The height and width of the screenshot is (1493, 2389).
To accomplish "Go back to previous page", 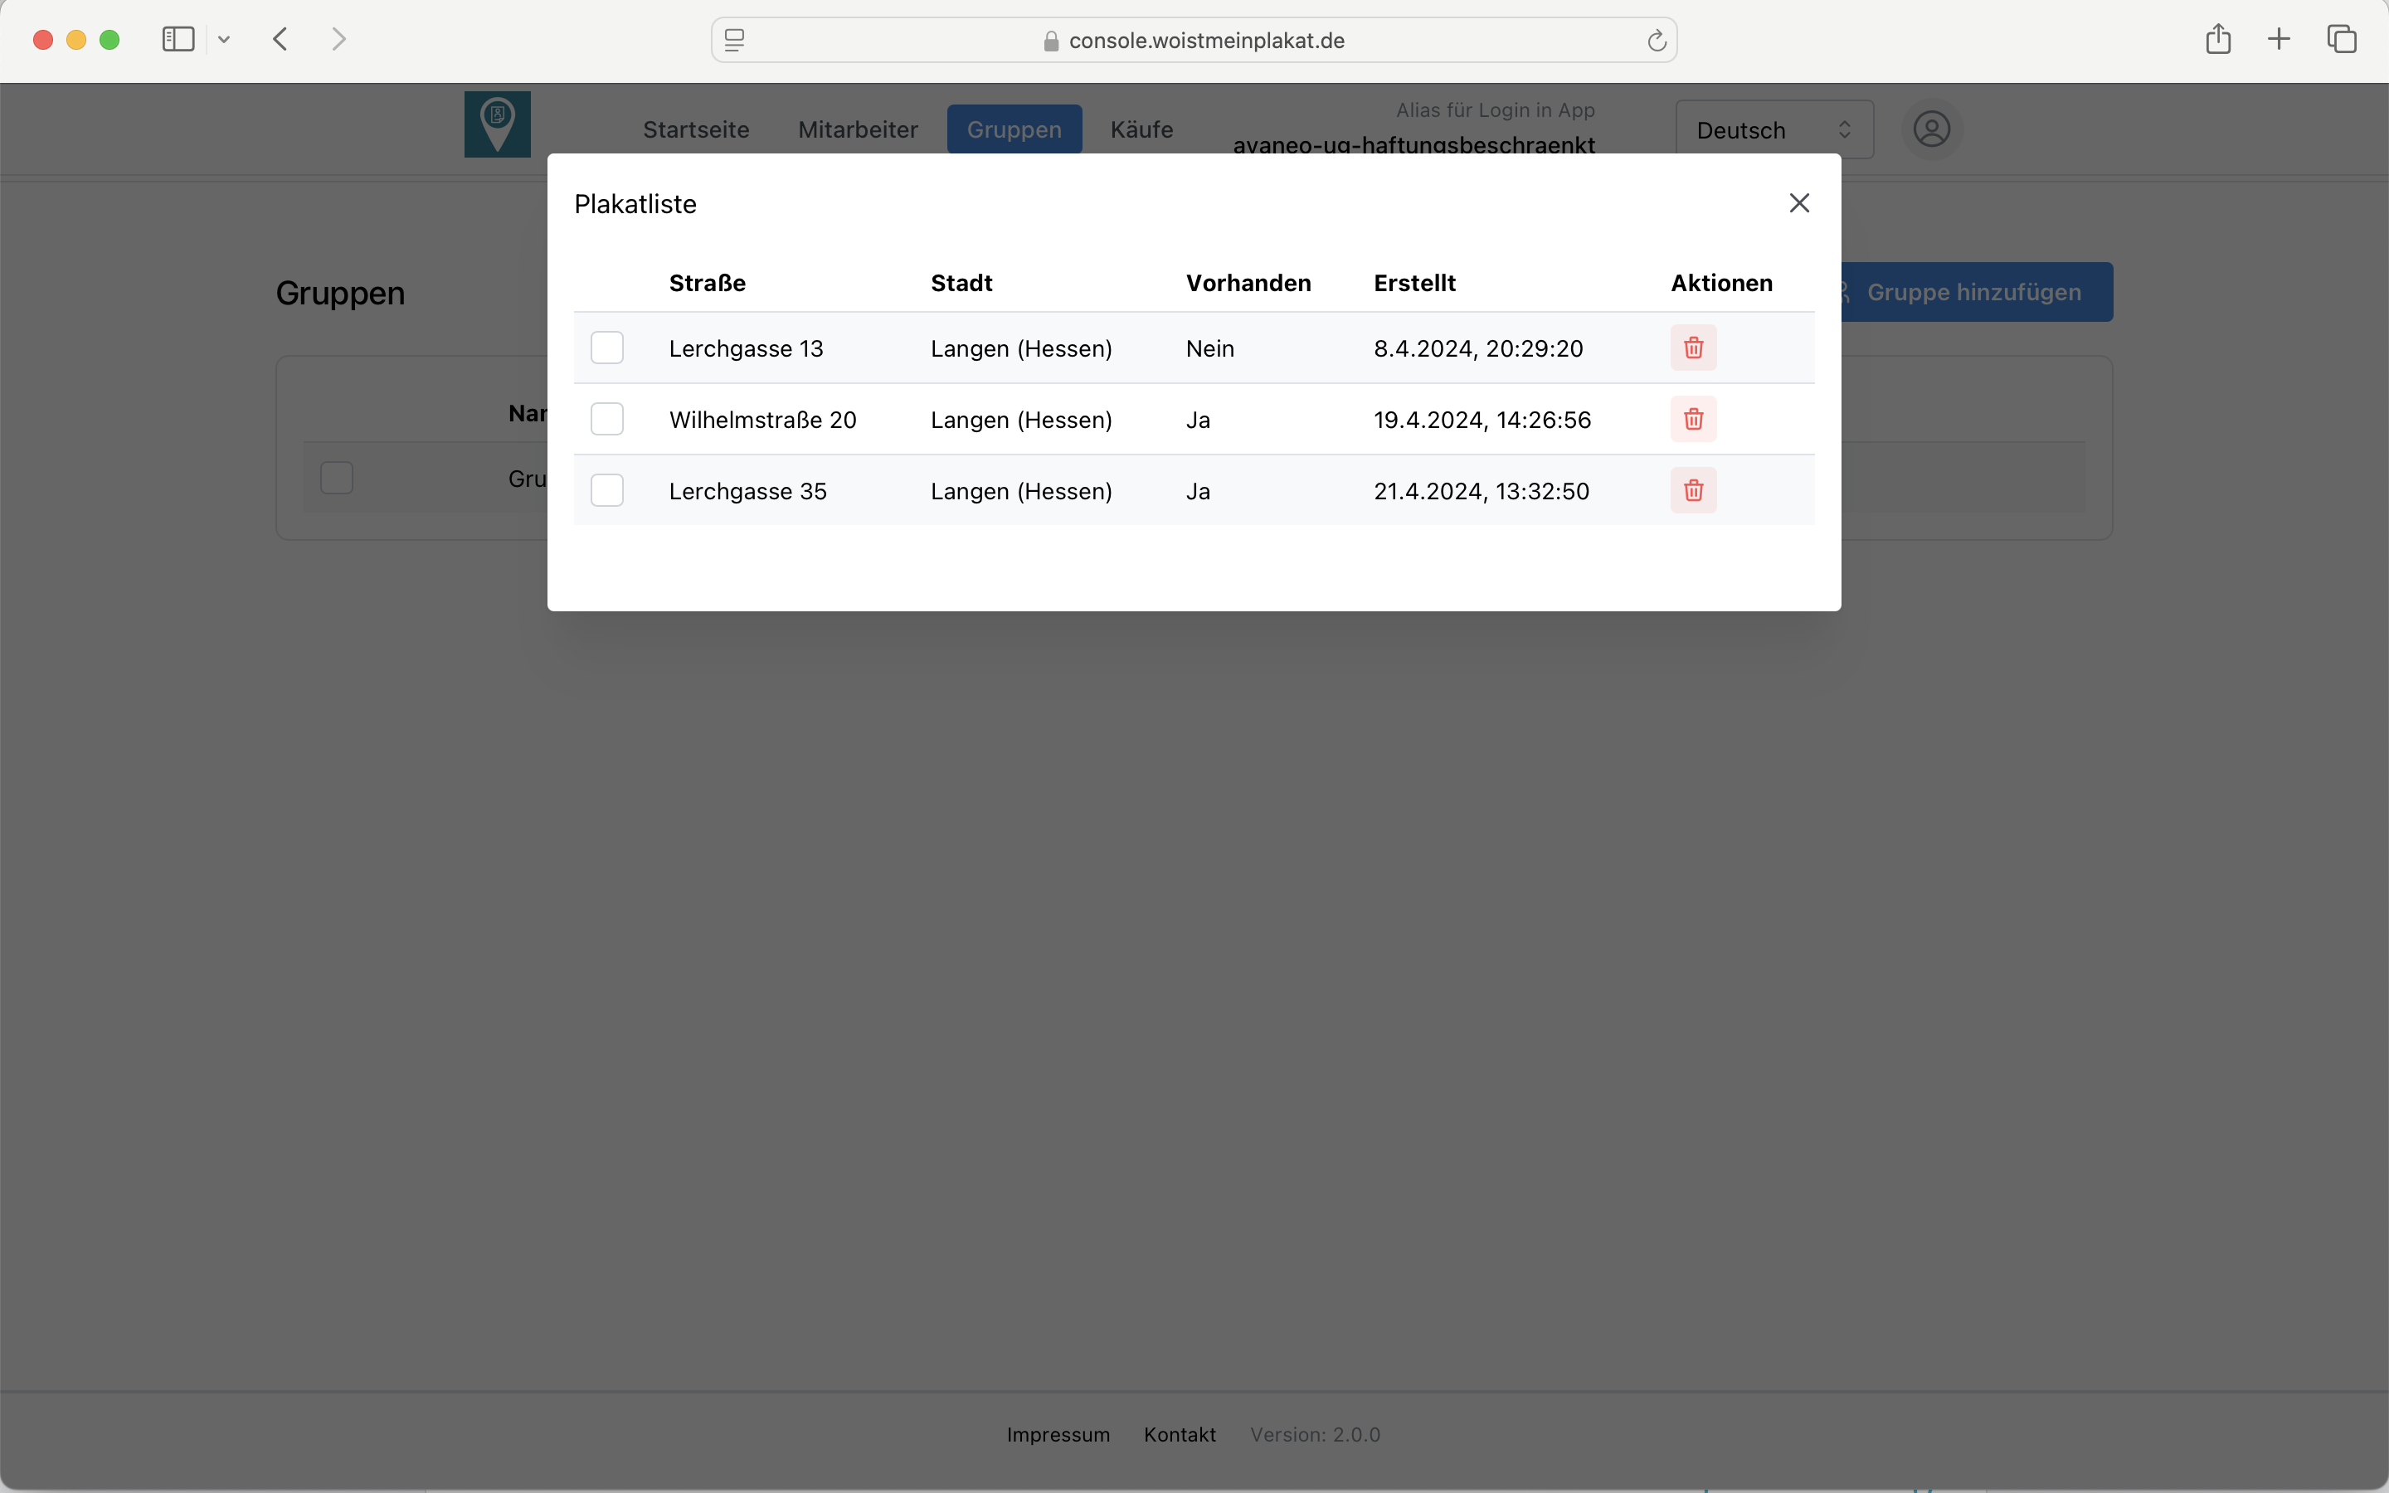I will click(x=280, y=40).
